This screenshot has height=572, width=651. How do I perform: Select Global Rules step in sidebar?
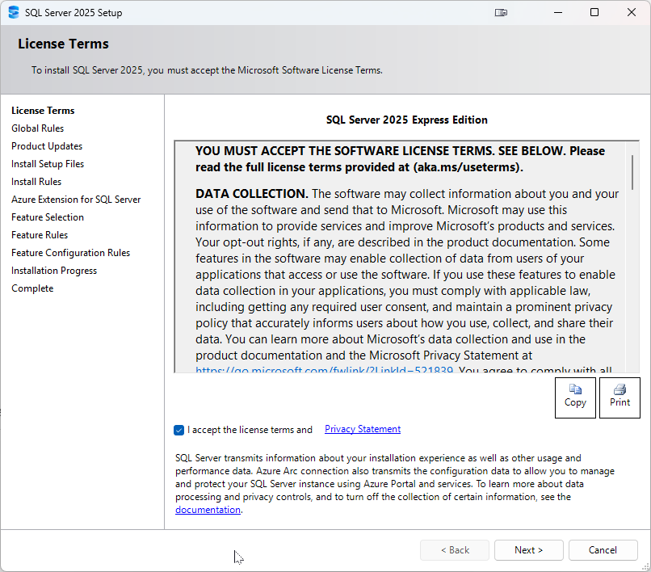coord(37,128)
